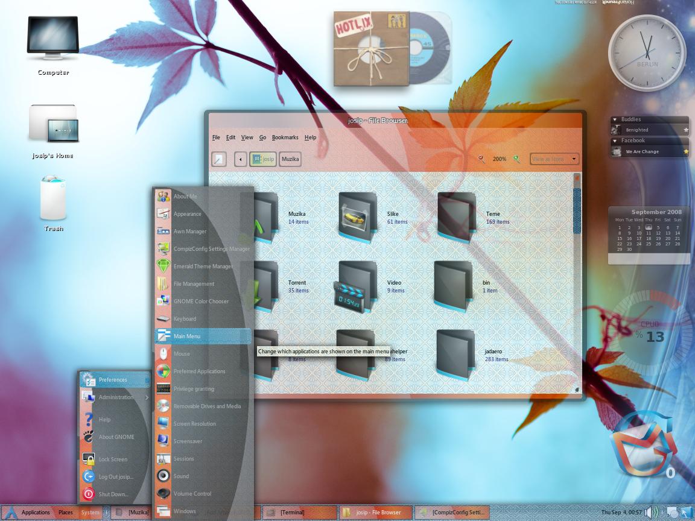Open the jadaero folder
Image resolution: width=695 pixels, height=521 pixels.
pos(455,355)
